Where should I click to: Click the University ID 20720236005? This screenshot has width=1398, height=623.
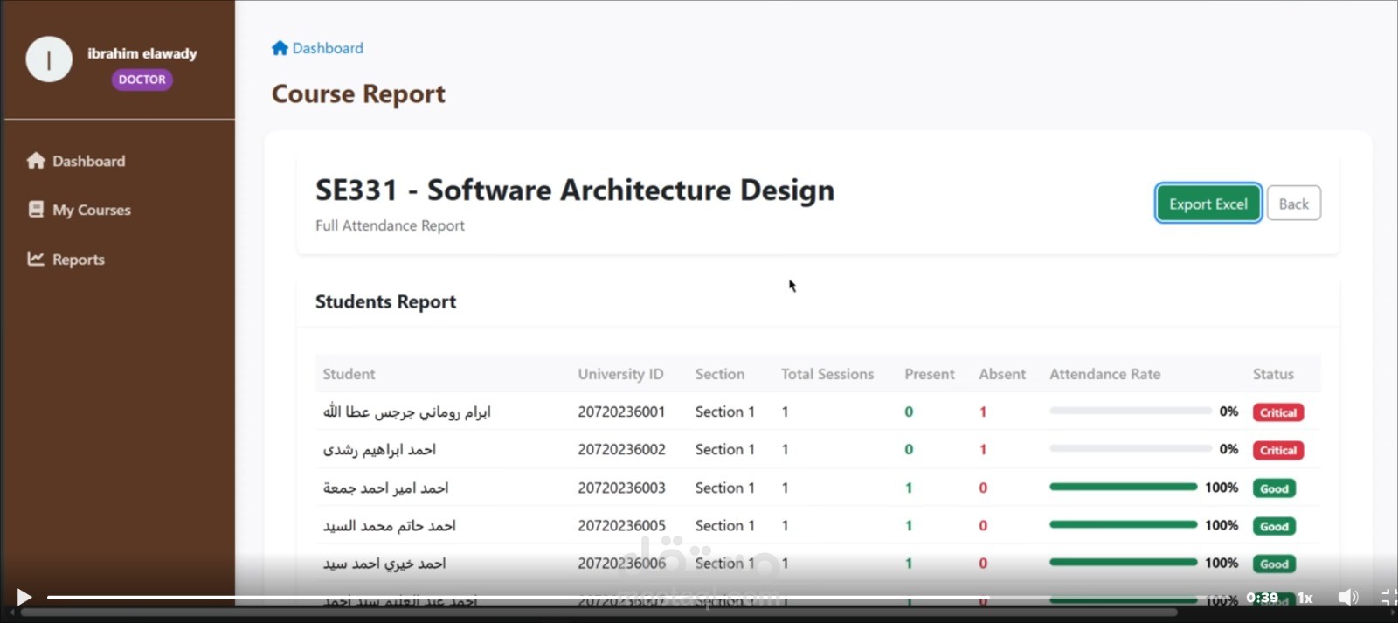pos(621,525)
